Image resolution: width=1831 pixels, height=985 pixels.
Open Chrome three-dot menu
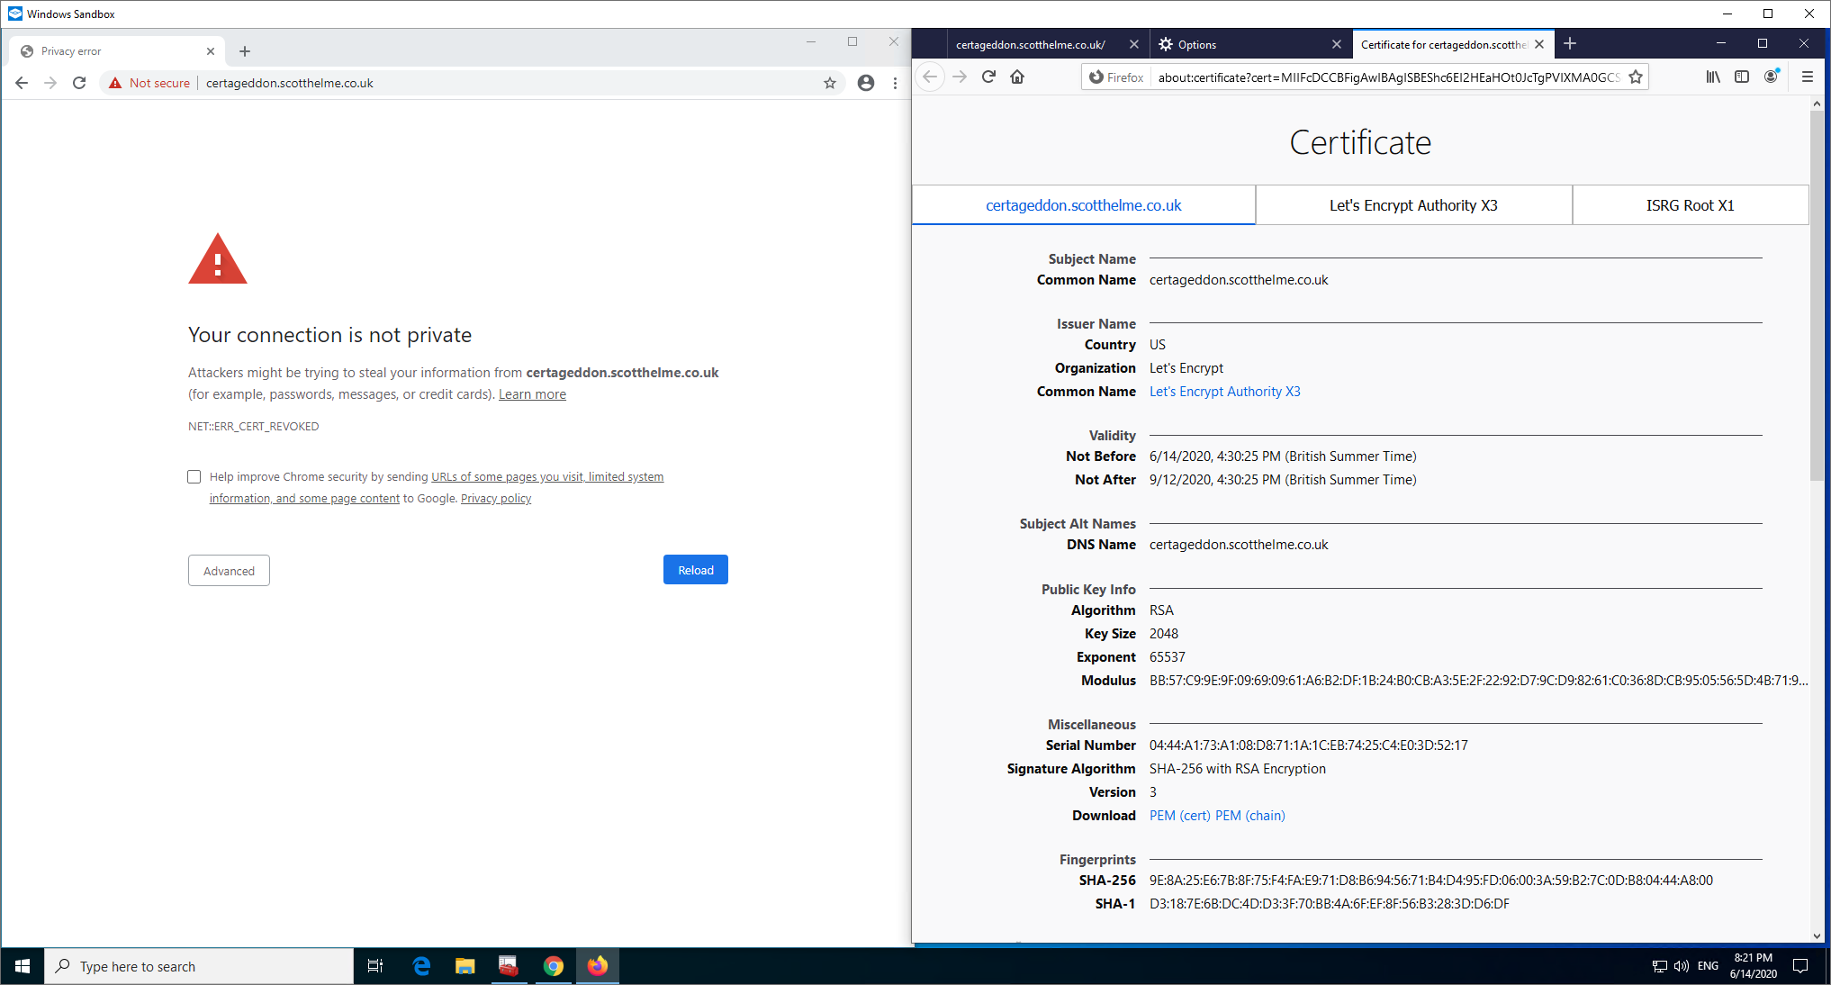click(x=895, y=84)
